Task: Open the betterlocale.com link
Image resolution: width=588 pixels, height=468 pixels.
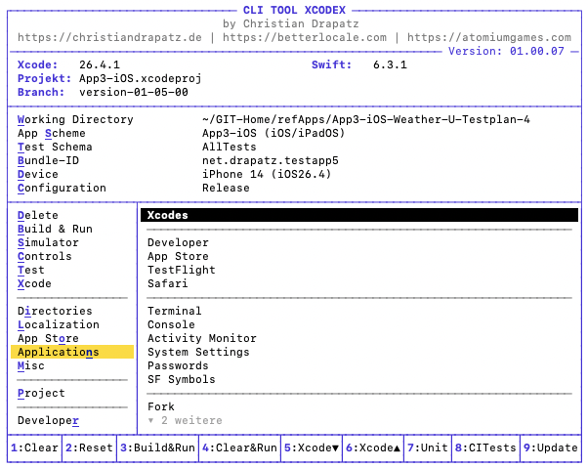Action: [305, 37]
